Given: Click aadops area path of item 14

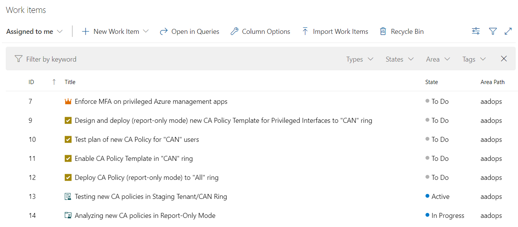Looking at the screenshot, I should [x=491, y=216].
